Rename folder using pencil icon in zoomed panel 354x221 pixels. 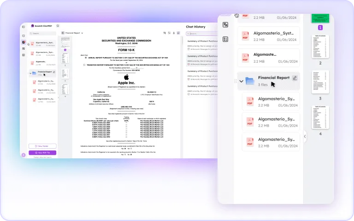295,78
